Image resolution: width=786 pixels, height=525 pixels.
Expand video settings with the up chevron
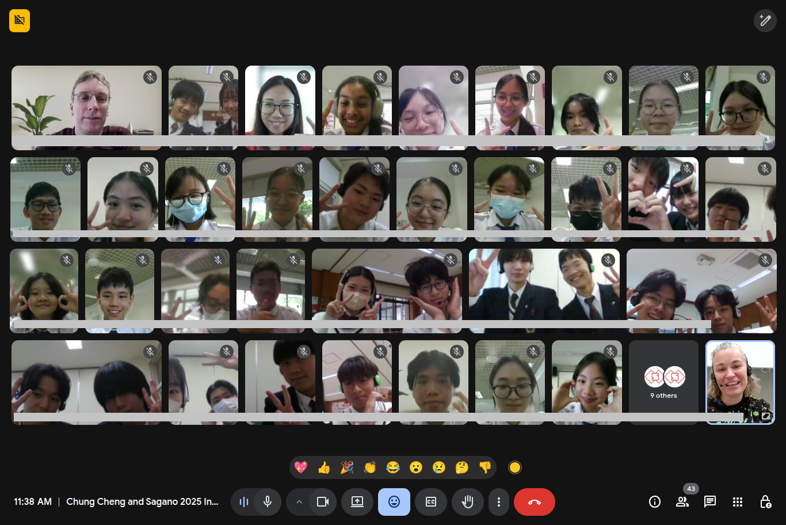point(299,502)
